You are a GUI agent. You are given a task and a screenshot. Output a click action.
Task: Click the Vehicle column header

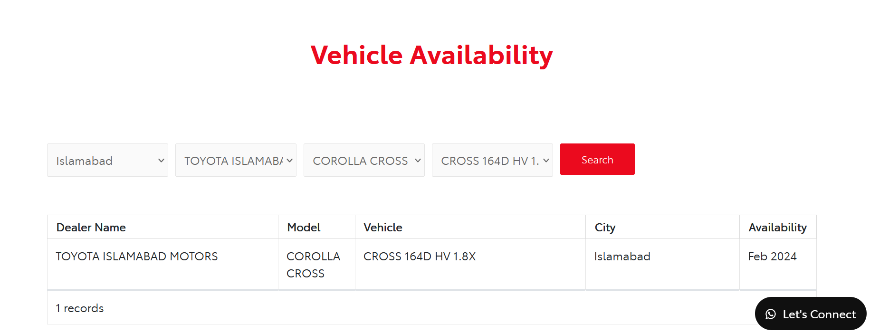pos(383,228)
